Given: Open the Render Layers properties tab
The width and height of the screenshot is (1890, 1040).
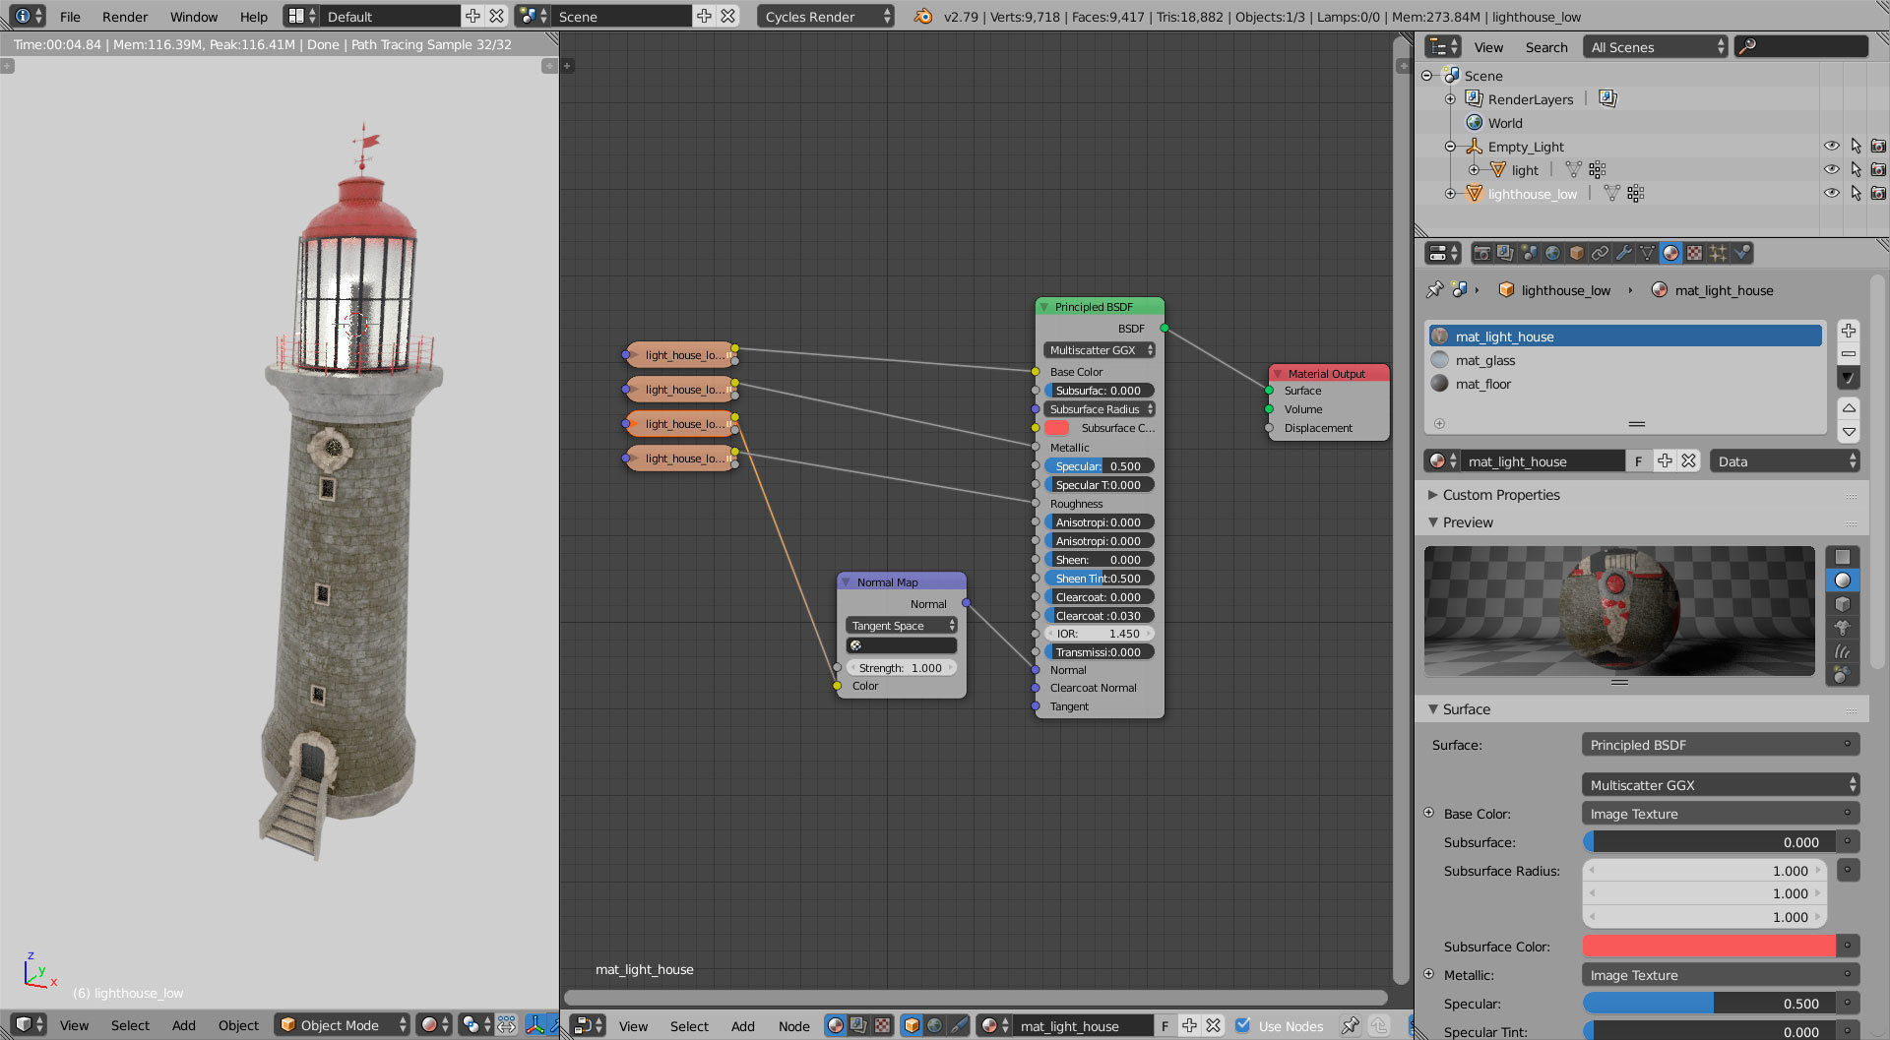Looking at the screenshot, I should (1505, 253).
